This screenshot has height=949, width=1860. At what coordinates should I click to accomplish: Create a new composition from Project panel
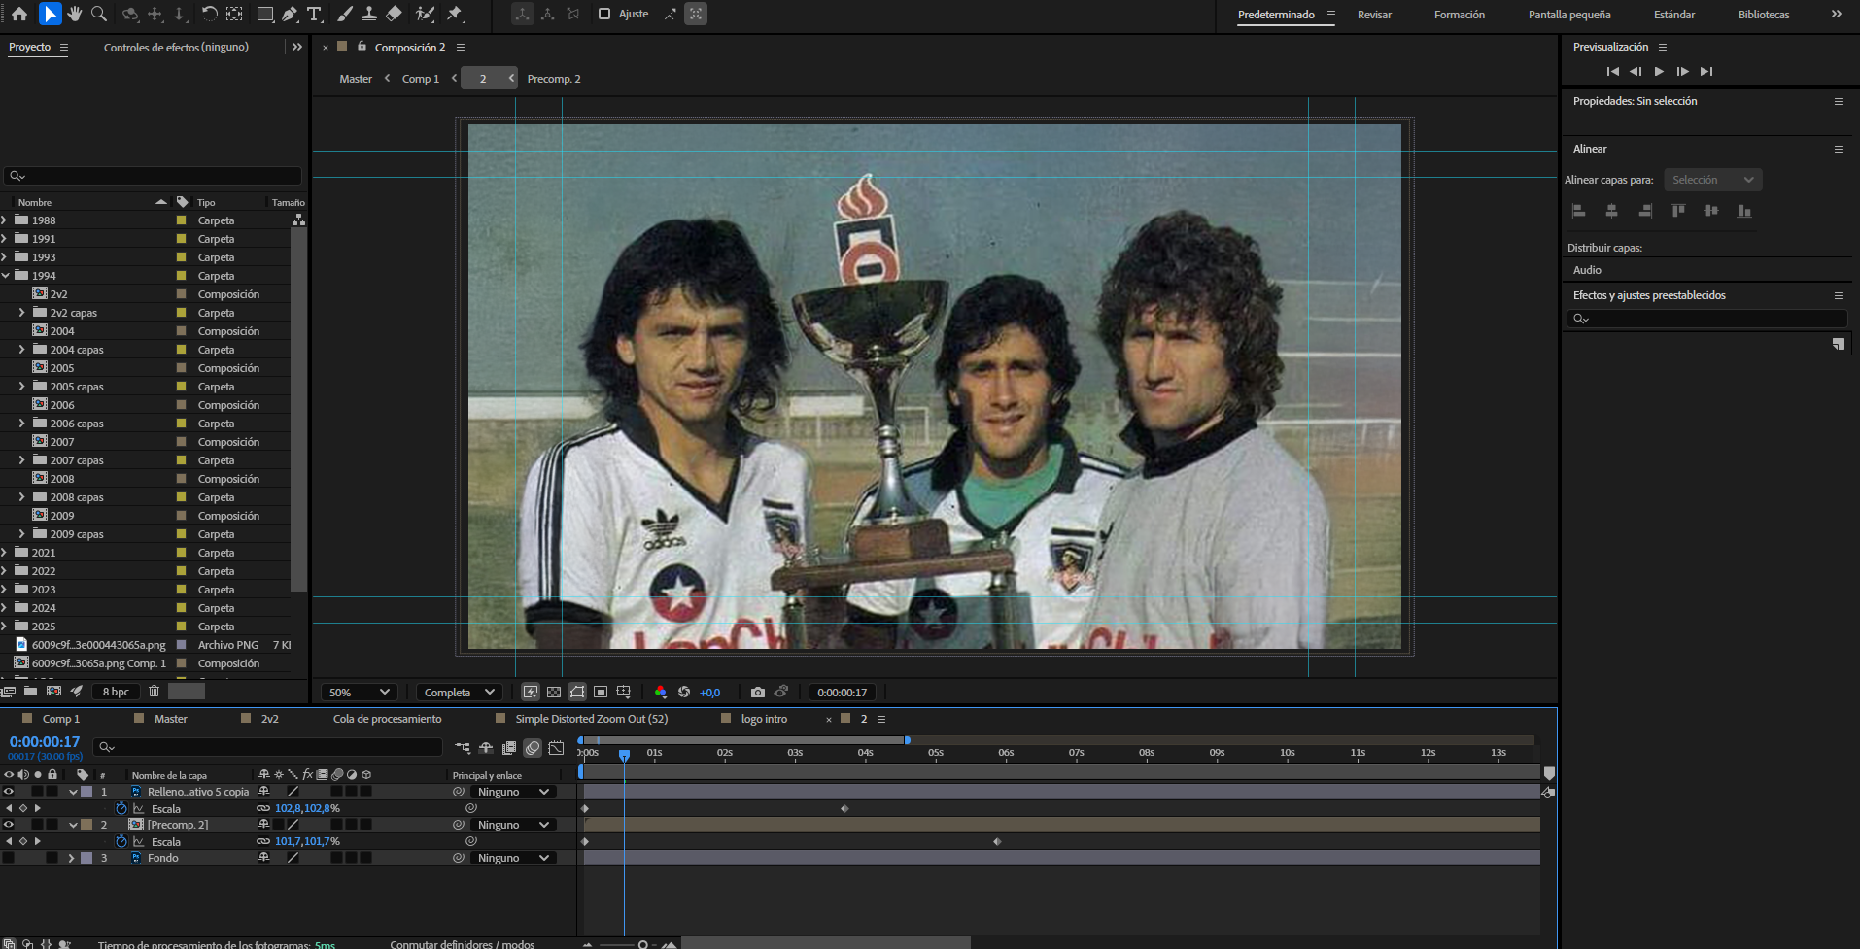tap(54, 692)
